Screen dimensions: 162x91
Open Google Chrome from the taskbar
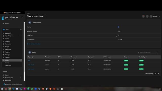coord(10,89)
